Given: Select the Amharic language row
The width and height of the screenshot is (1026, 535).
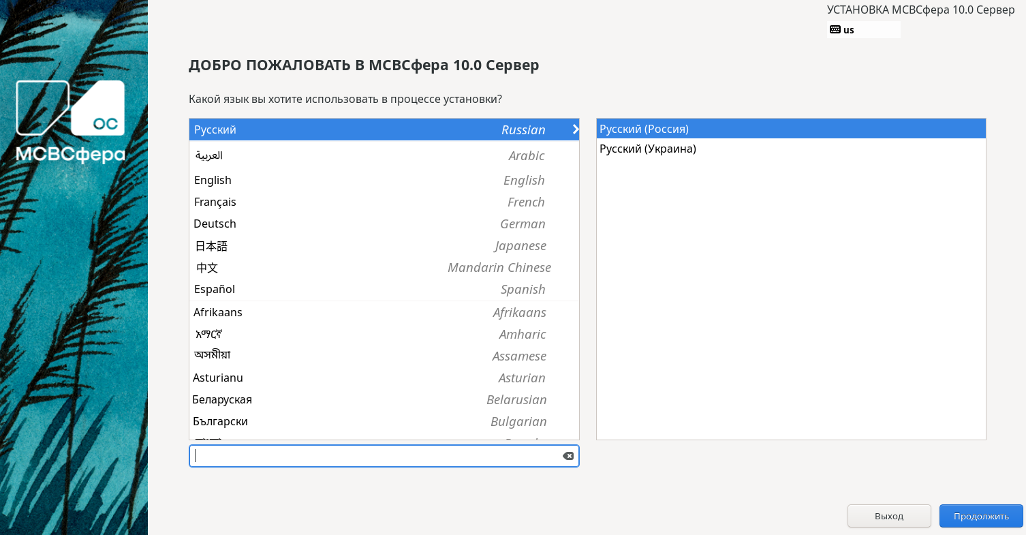Looking at the screenshot, I should pyautogui.click(x=384, y=334).
